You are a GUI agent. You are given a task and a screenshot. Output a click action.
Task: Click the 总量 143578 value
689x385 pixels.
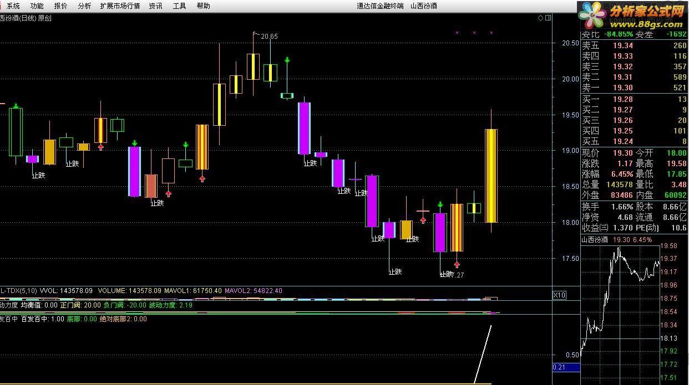[x=619, y=184]
